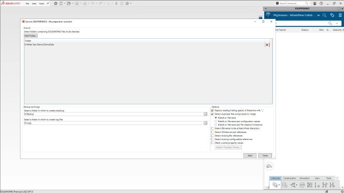Click the grayed-out Save disk icon
The height and width of the screenshot is (193, 344).
pos(77,4)
